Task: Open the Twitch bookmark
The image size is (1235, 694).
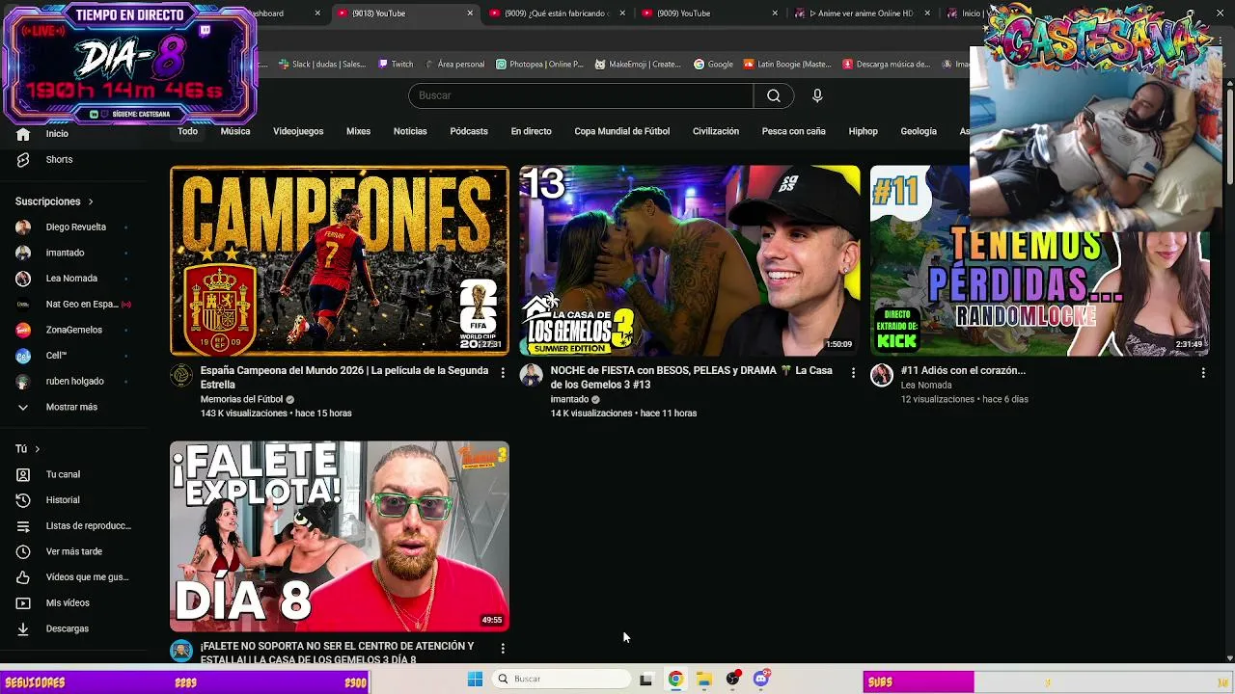Action: pos(396,65)
